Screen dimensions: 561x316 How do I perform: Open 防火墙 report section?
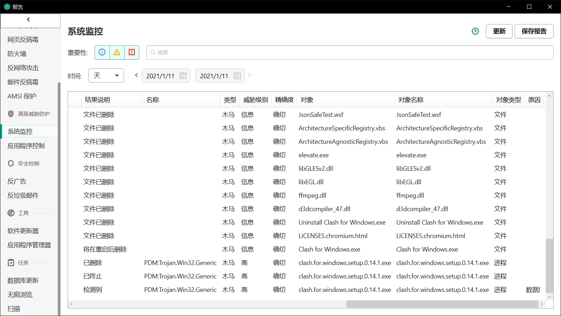coord(17,54)
